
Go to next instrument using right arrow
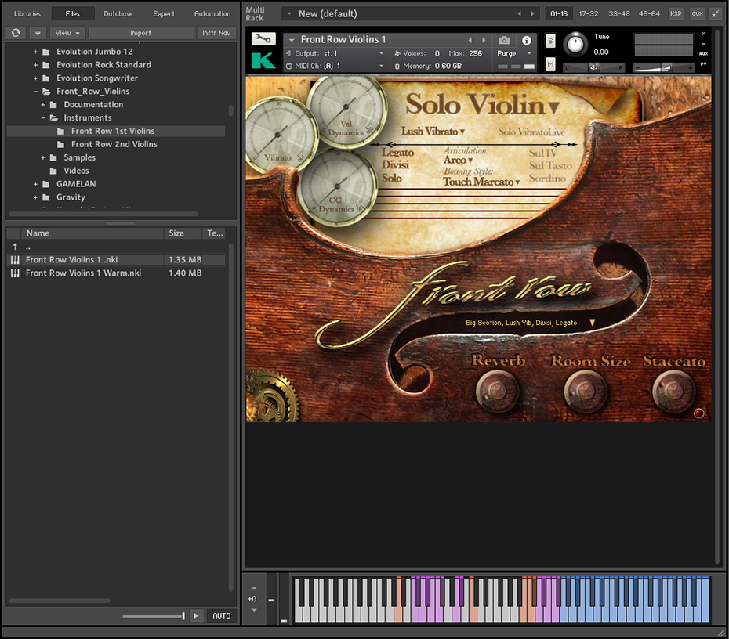pos(484,40)
